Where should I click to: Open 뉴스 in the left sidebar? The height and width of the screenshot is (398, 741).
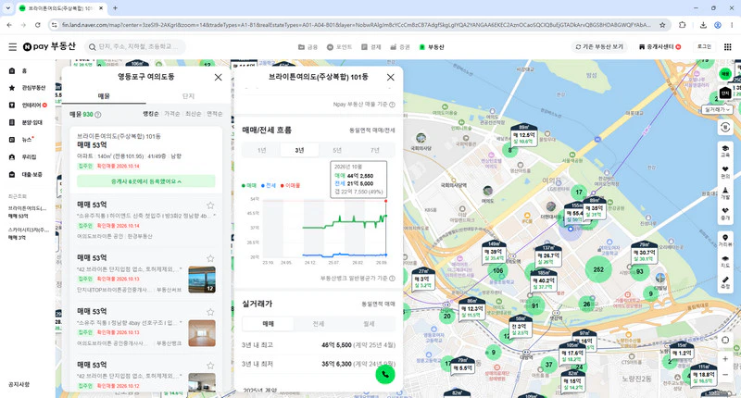21,139
